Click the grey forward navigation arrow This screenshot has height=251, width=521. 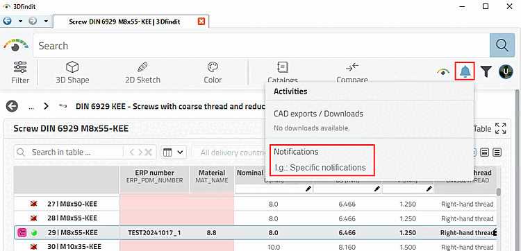click(x=33, y=21)
